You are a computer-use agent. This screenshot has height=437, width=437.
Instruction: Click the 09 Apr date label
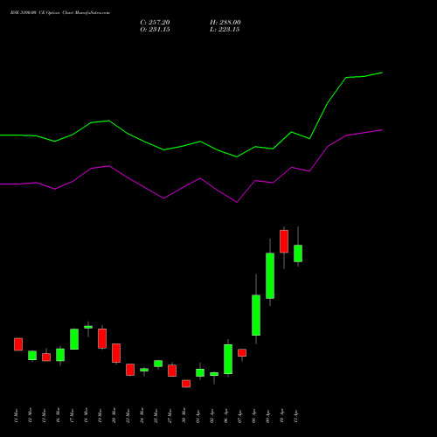click(267, 416)
